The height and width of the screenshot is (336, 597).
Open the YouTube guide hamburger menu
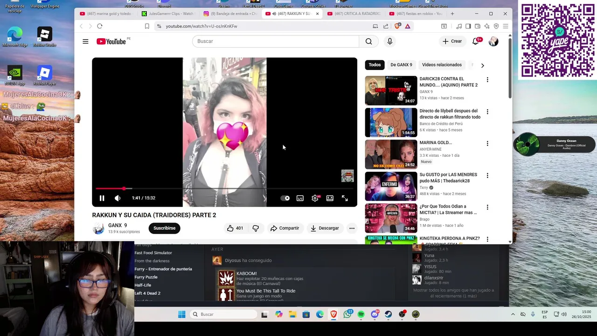click(85, 42)
